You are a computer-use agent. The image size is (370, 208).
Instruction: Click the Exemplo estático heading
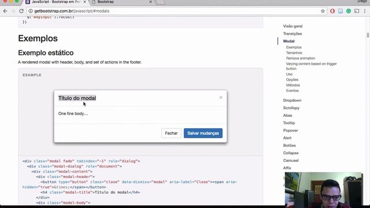[x=46, y=53]
